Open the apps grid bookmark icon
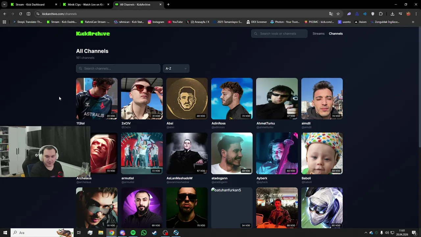Image resolution: width=421 pixels, height=237 pixels. 4,22
